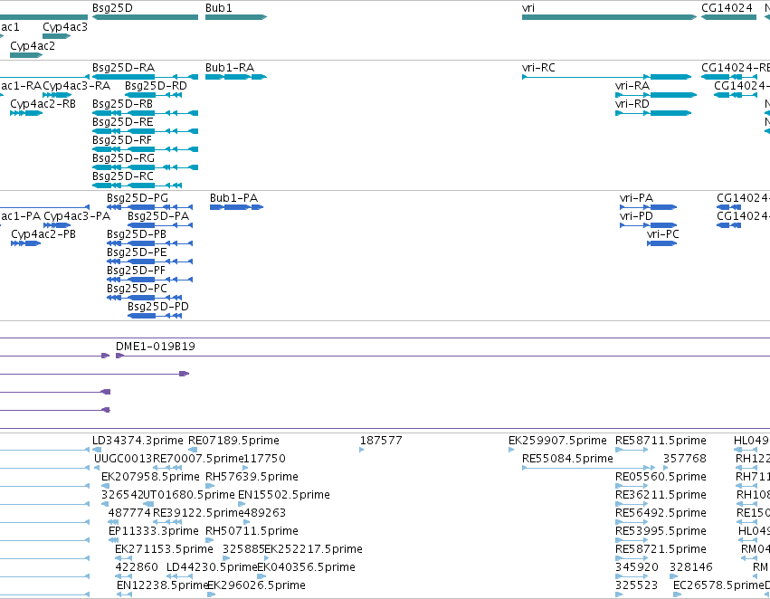Select protein Bsg25D-PB label
Screen dimensions: 770x599
click(x=137, y=234)
